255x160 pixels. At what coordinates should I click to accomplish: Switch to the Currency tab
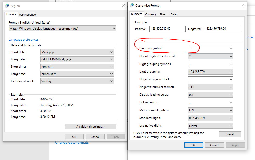[151, 14]
